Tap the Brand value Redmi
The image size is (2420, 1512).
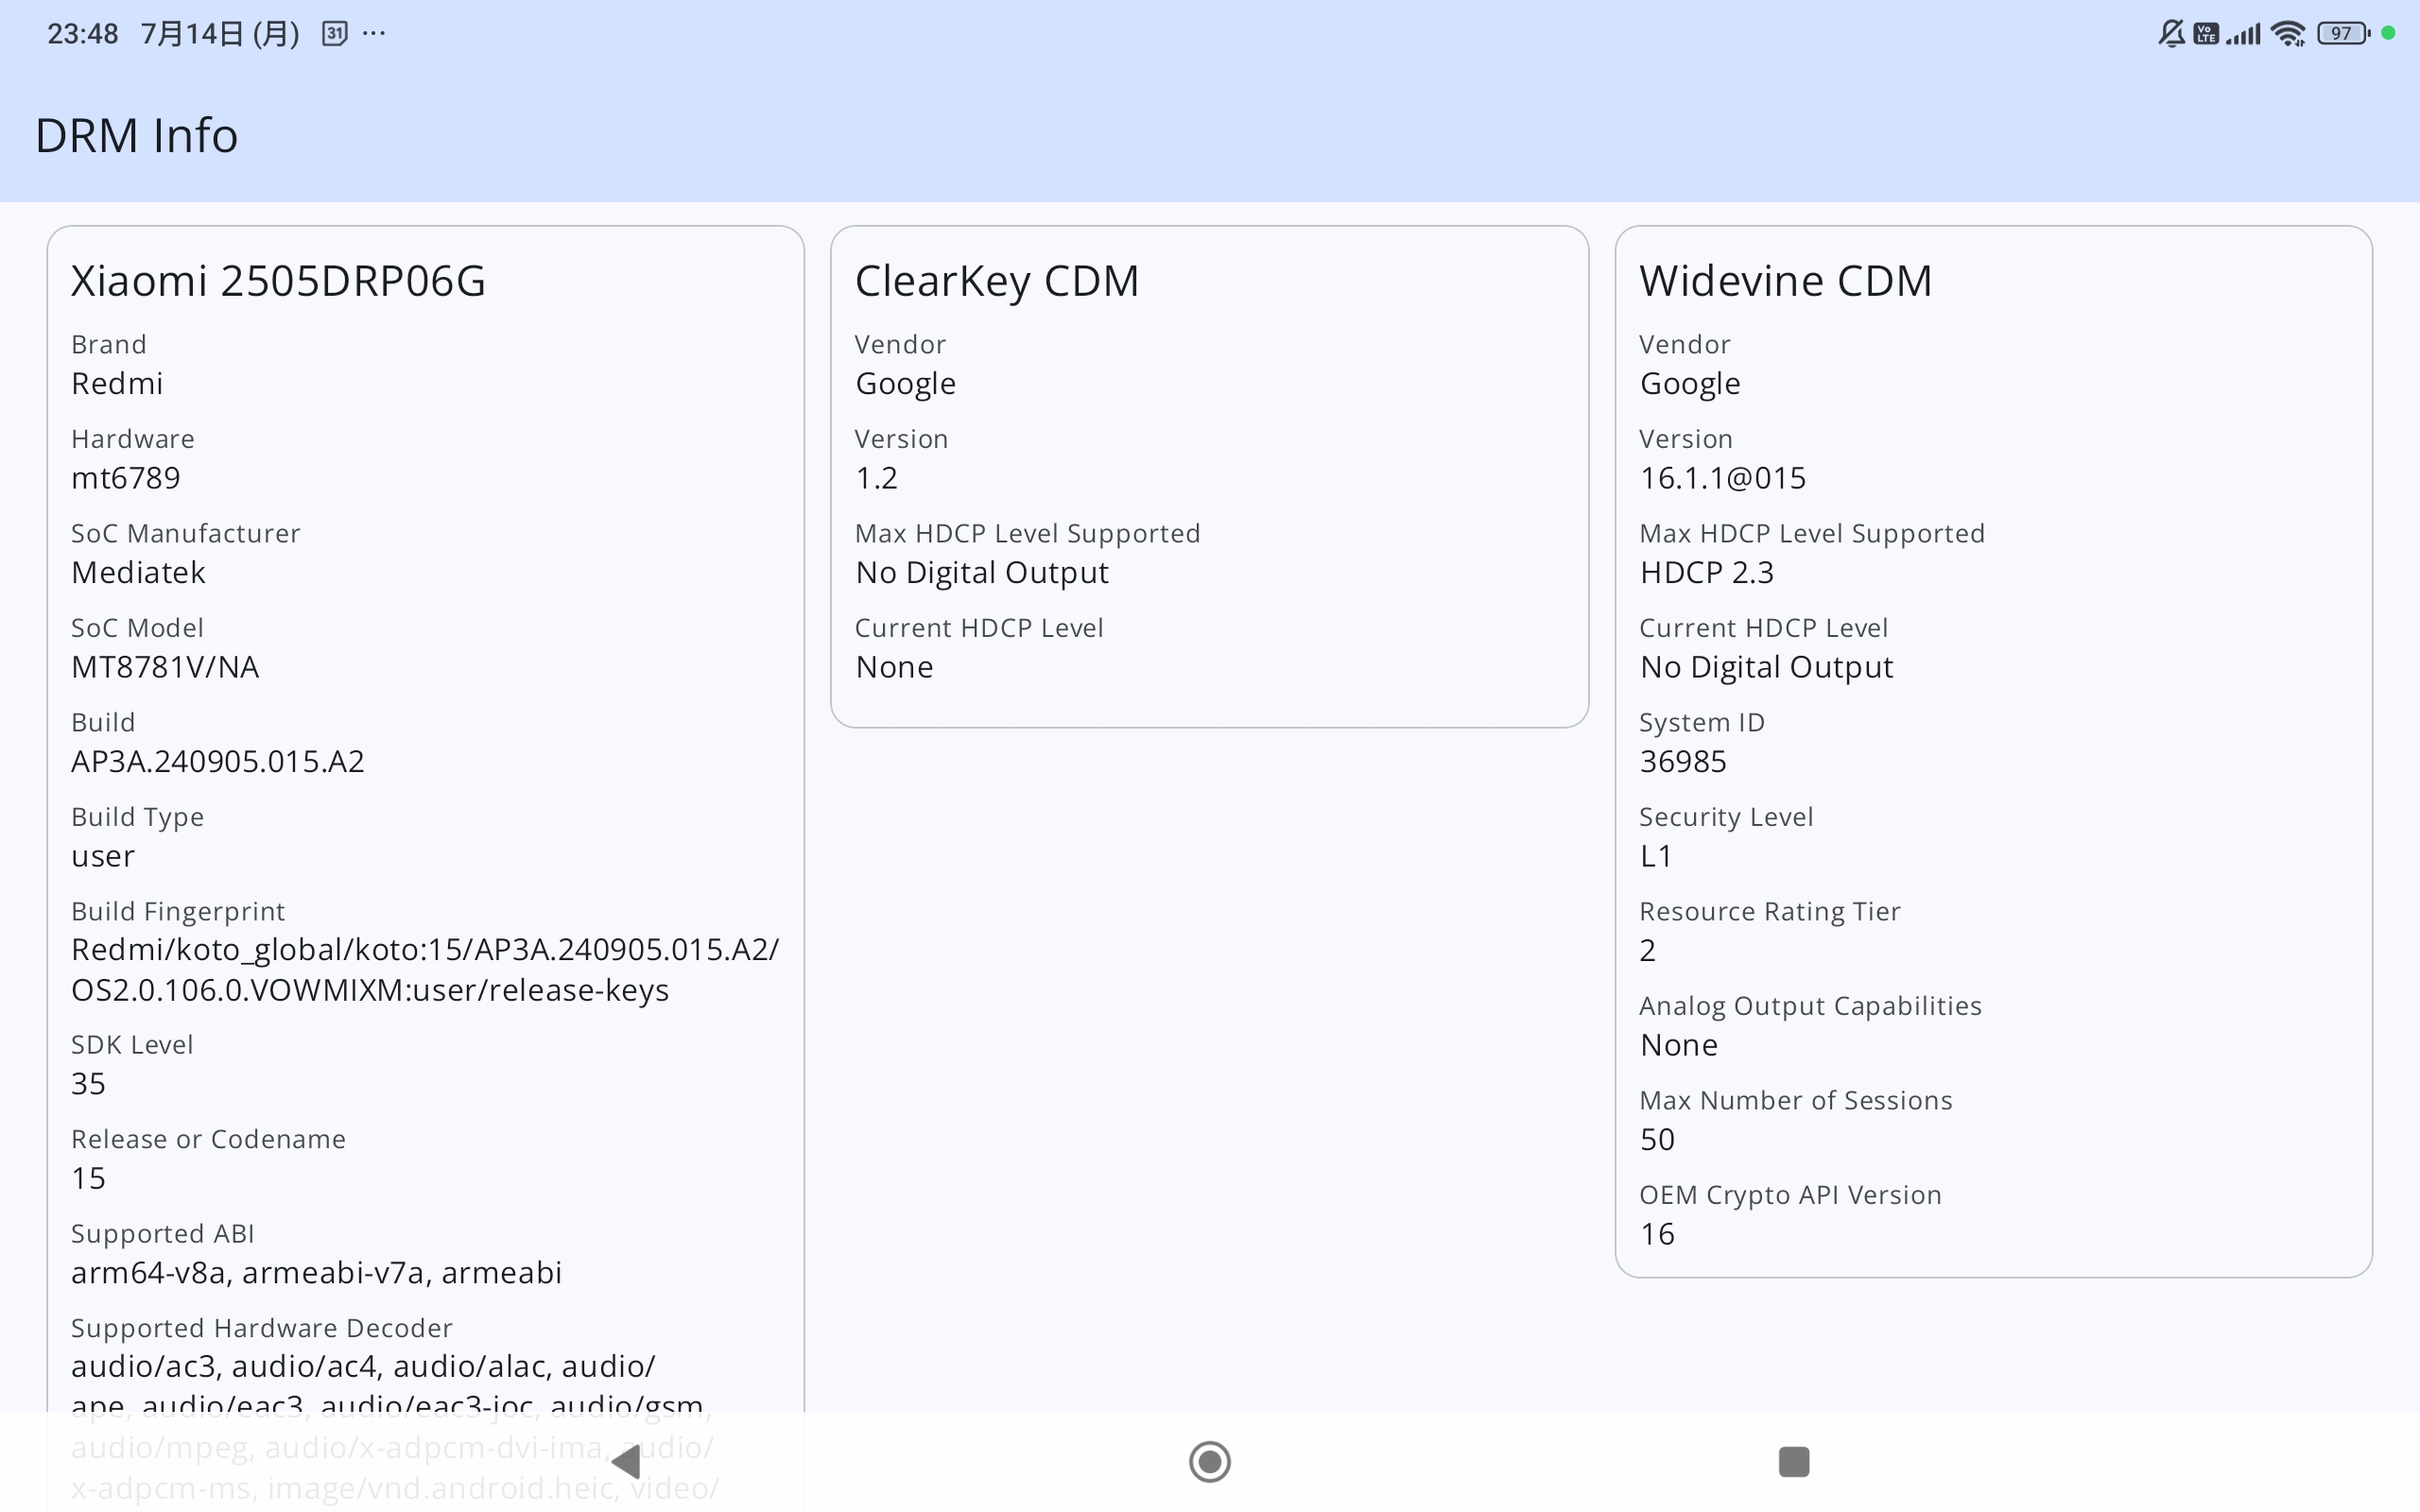[117, 383]
